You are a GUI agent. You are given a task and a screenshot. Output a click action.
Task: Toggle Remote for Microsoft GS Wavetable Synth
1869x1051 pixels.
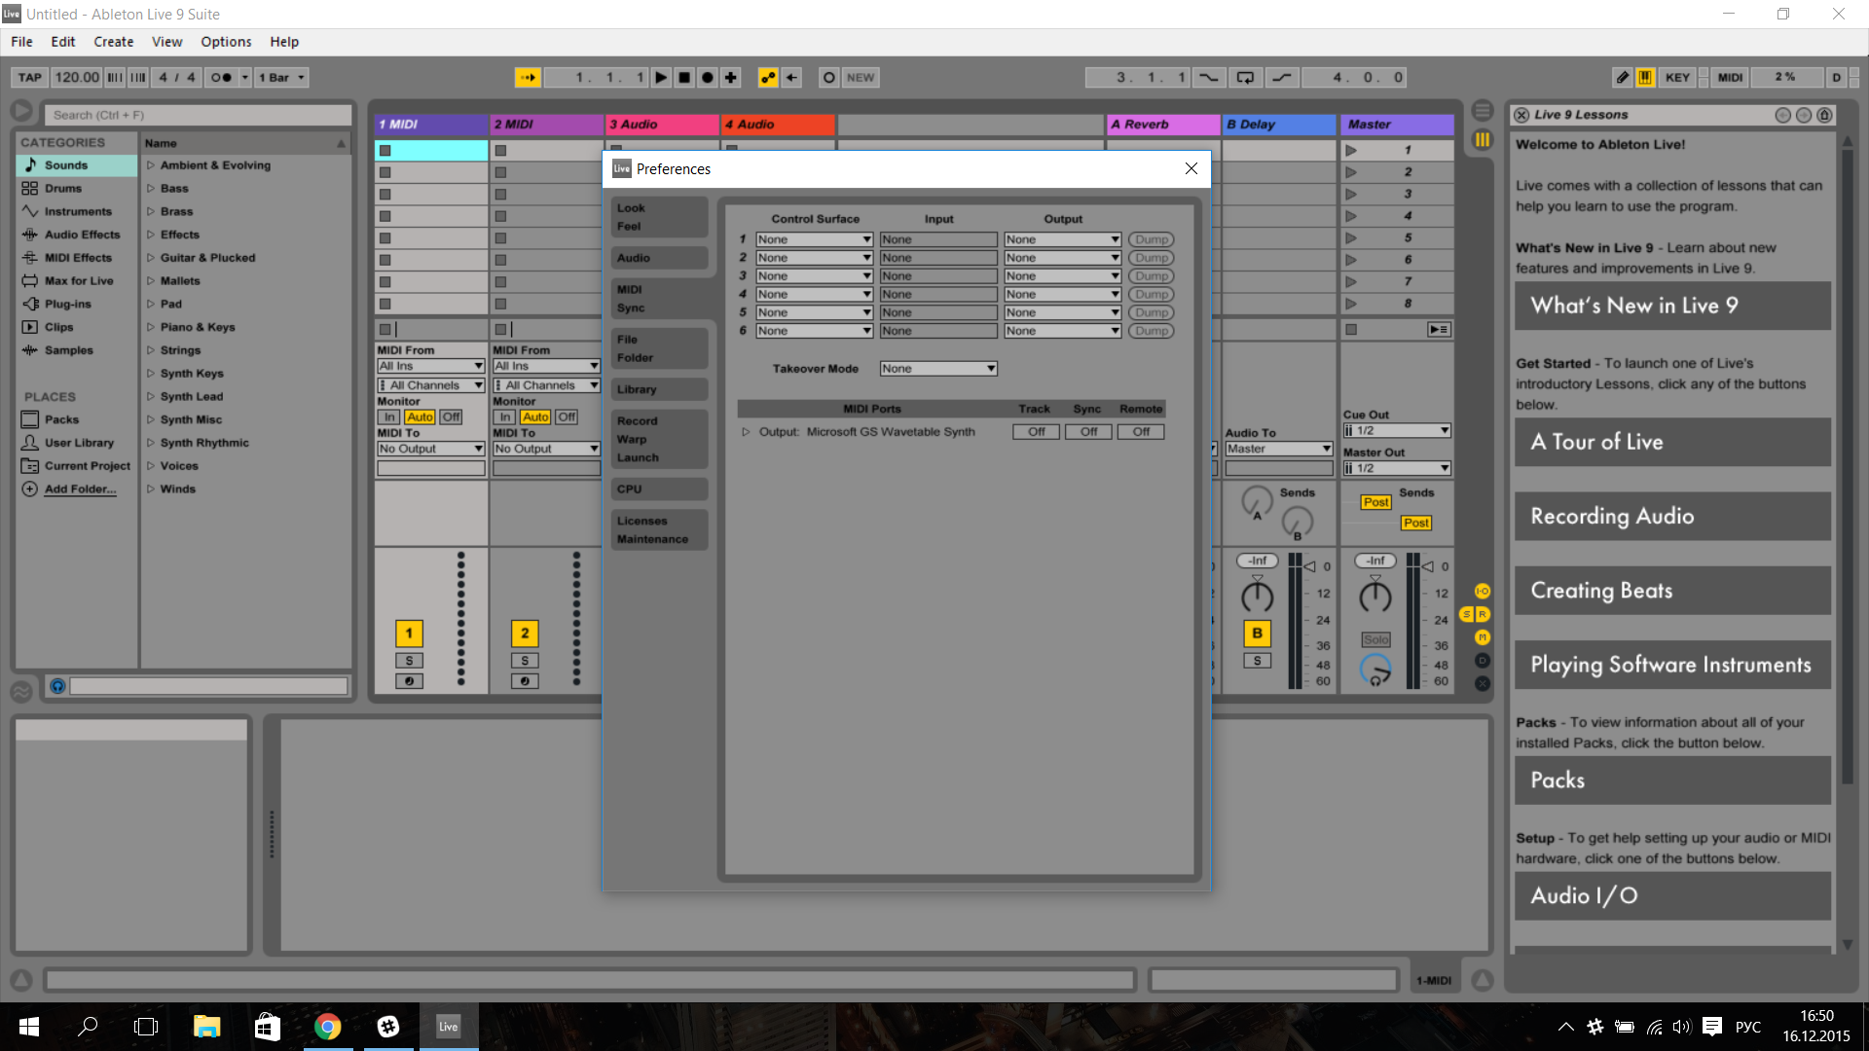click(1141, 432)
